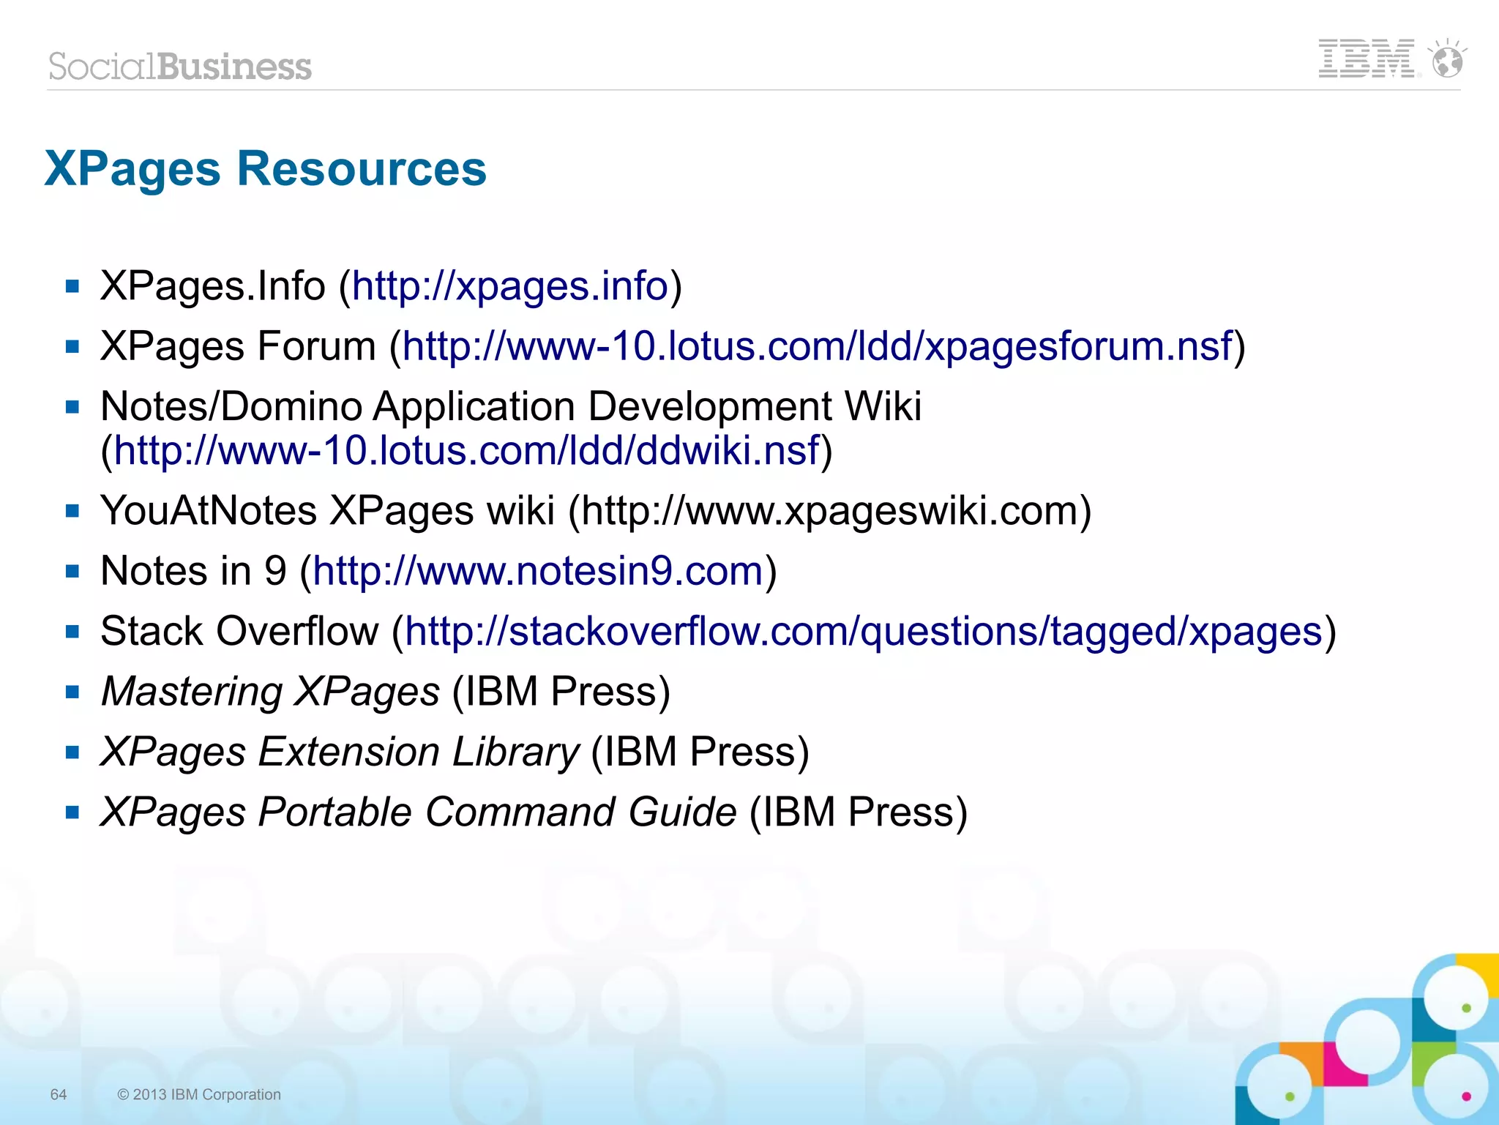
Task: Click the Stack Overflow label
Action: click(240, 632)
